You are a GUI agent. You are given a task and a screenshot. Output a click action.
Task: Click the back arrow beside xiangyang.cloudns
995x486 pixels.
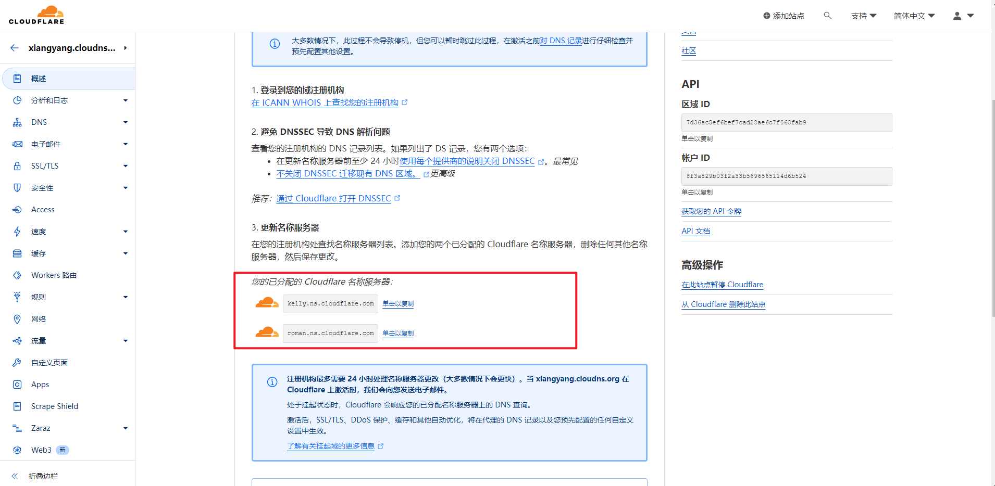[15, 48]
